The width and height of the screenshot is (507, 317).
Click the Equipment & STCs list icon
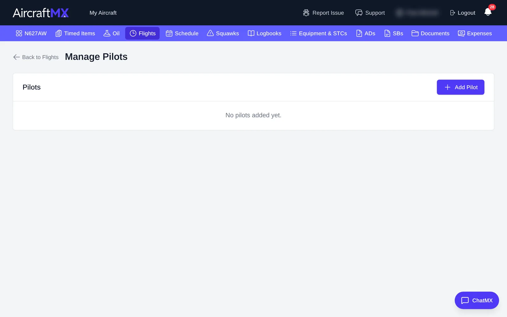pyautogui.click(x=293, y=33)
